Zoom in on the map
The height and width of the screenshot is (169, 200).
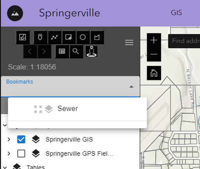154,40
